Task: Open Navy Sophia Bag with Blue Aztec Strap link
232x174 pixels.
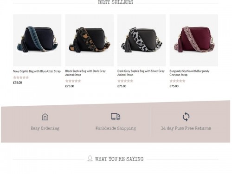Action: [37, 71]
